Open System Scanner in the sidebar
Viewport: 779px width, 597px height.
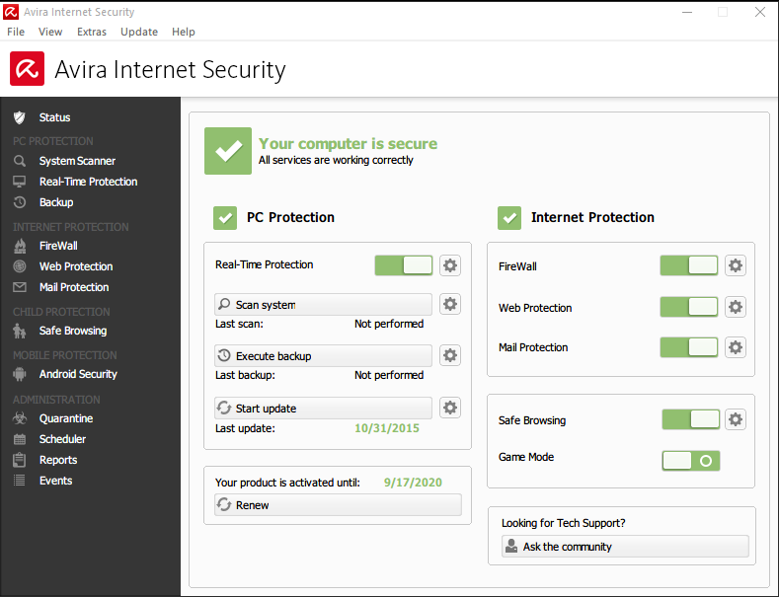(76, 161)
